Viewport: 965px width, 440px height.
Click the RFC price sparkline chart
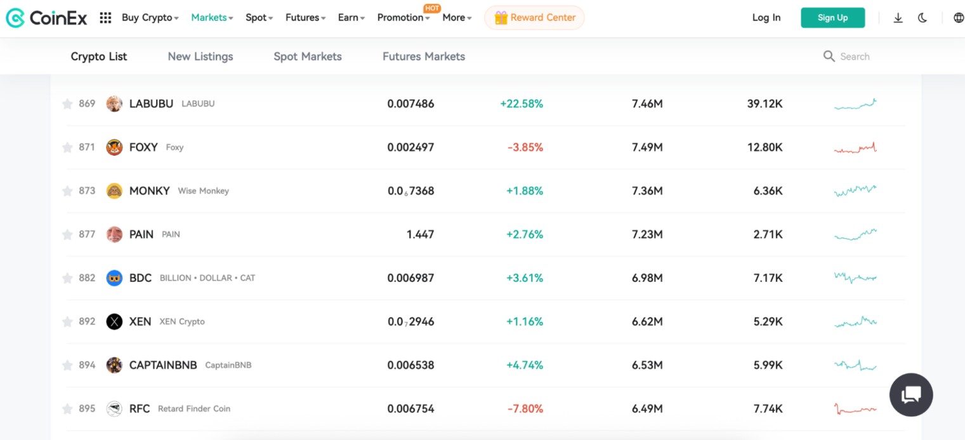pyautogui.click(x=855, y=409)
